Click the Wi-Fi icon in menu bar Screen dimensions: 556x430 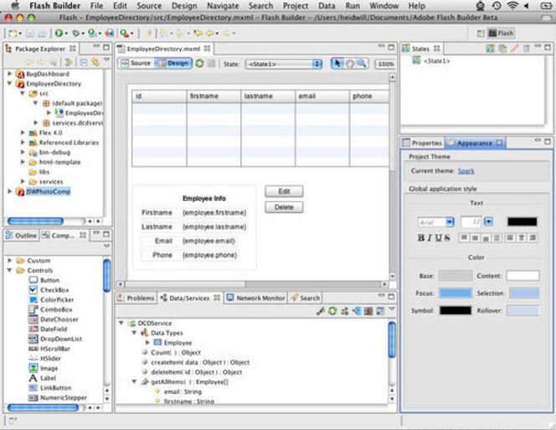(x=512, y=6)
